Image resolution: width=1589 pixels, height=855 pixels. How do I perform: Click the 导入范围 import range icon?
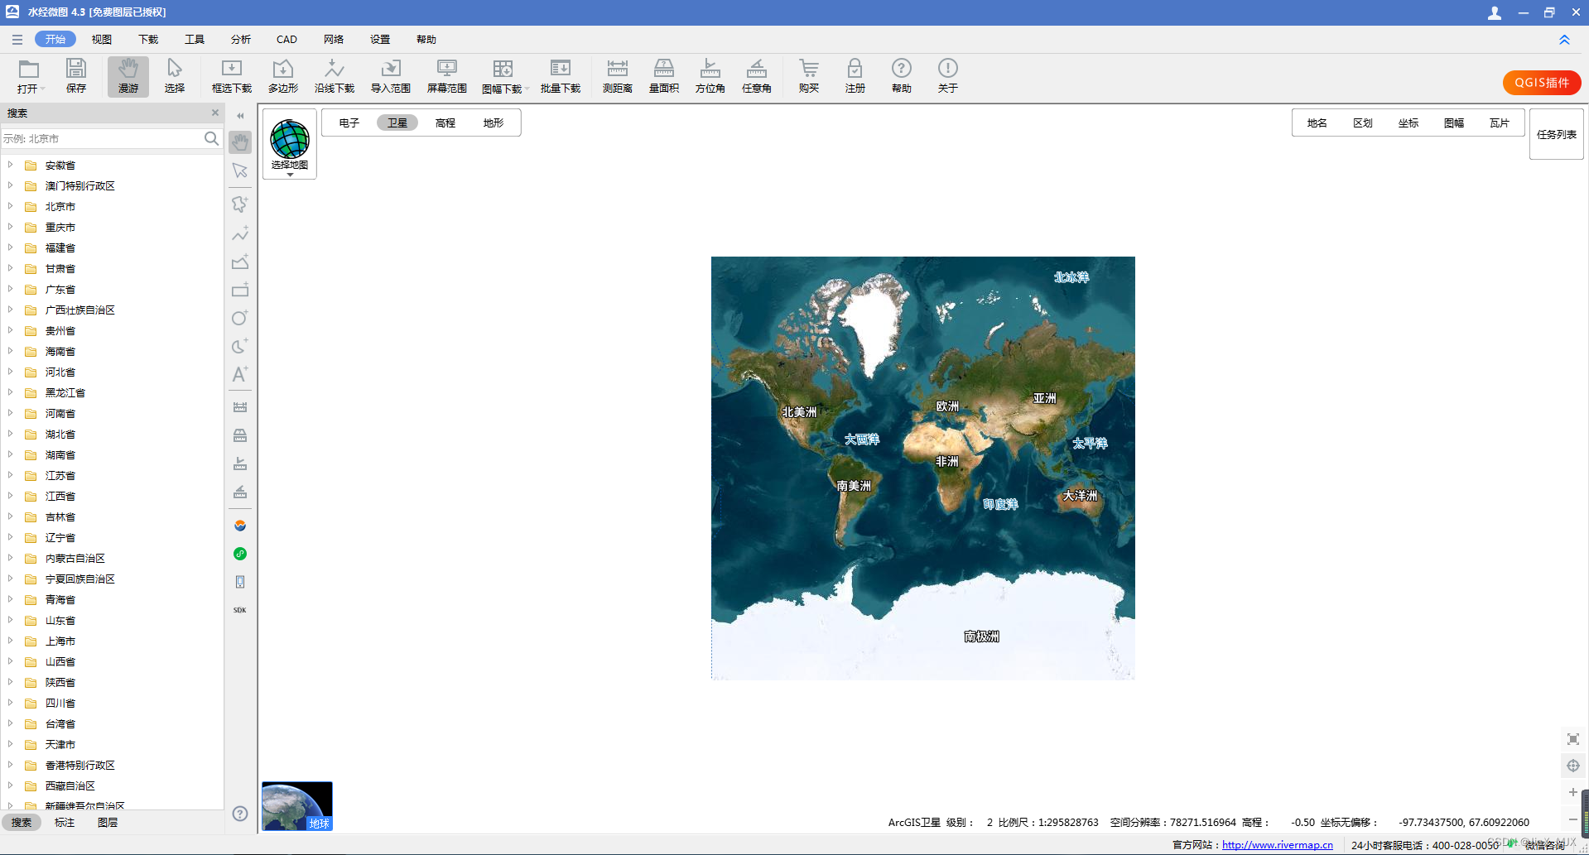391,76
